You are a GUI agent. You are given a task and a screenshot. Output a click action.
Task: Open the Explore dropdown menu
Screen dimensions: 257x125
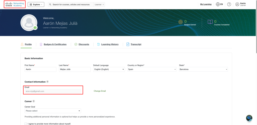tap(36, 5)
